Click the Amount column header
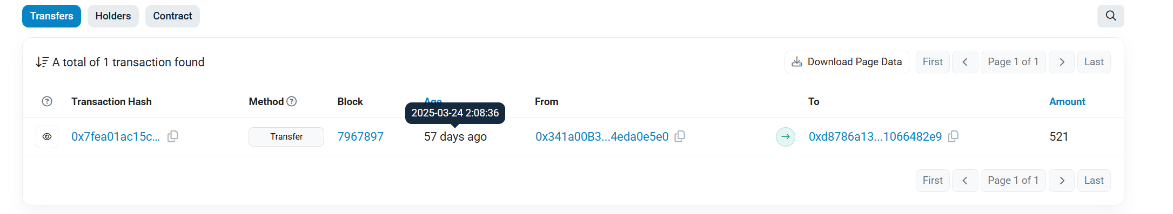This screenshot has height=214, width=1173. point(1067,101)
